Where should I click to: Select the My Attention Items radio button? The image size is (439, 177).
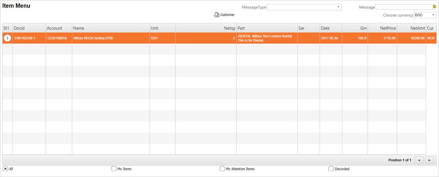click(222, 169)
